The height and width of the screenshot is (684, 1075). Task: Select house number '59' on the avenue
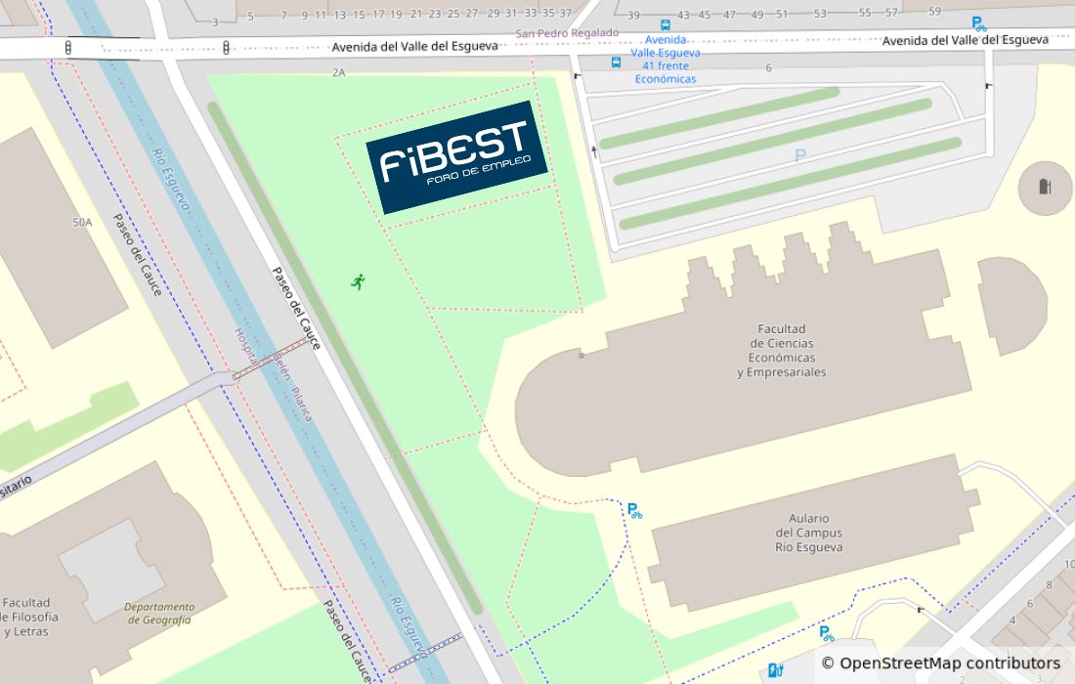935,11
